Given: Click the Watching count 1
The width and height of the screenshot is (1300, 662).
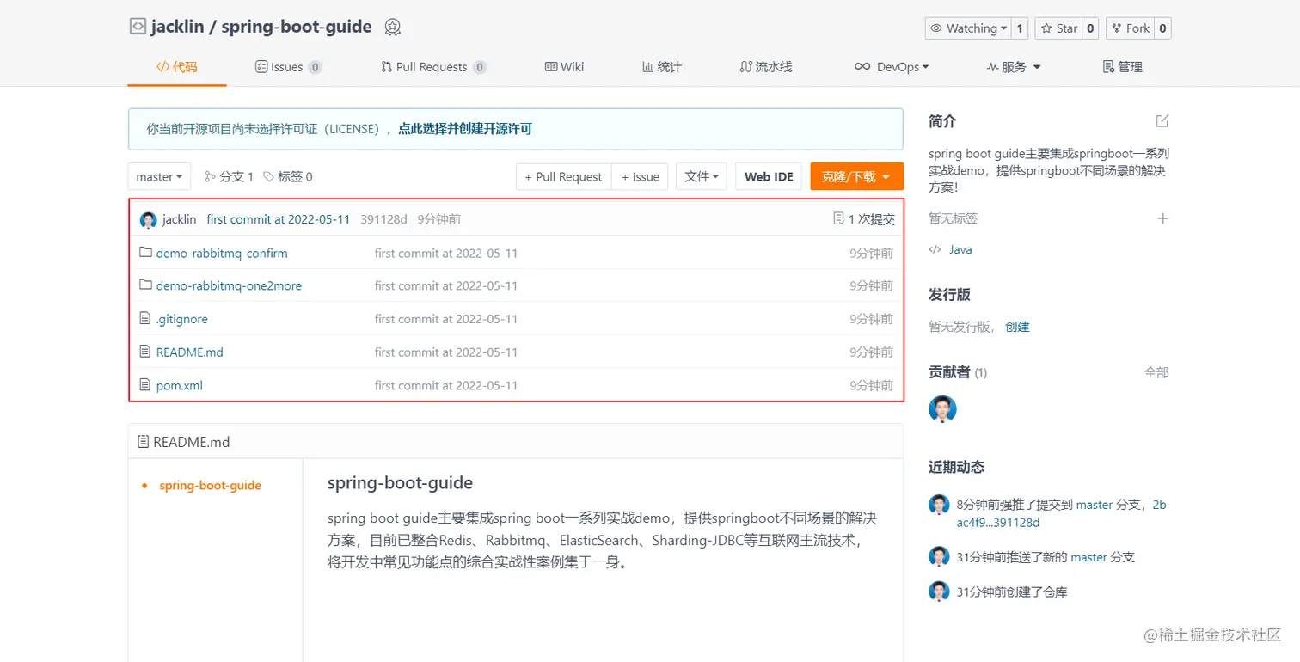Looking at the screenshot, I should coord(1020,28).
